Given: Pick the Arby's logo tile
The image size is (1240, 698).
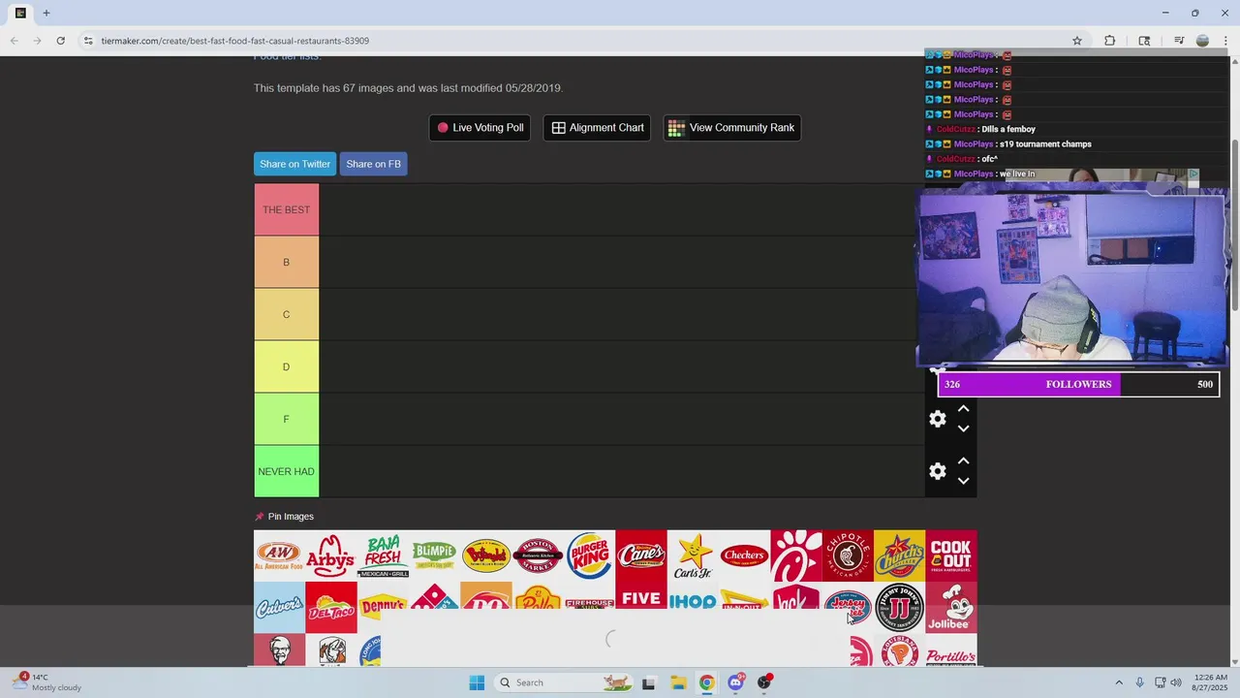Looking at the screenshot, I should [x=330, y=555].
